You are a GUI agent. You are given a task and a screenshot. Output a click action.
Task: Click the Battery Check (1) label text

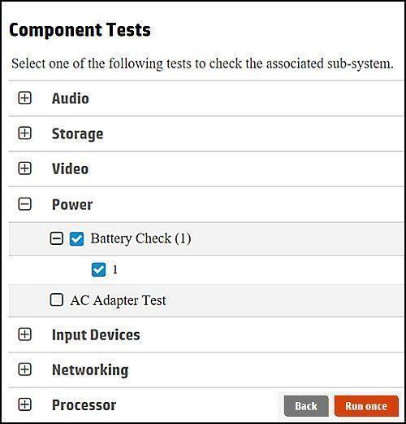coord(140,238)
